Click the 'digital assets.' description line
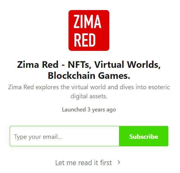180x173 pixels. 89,96
